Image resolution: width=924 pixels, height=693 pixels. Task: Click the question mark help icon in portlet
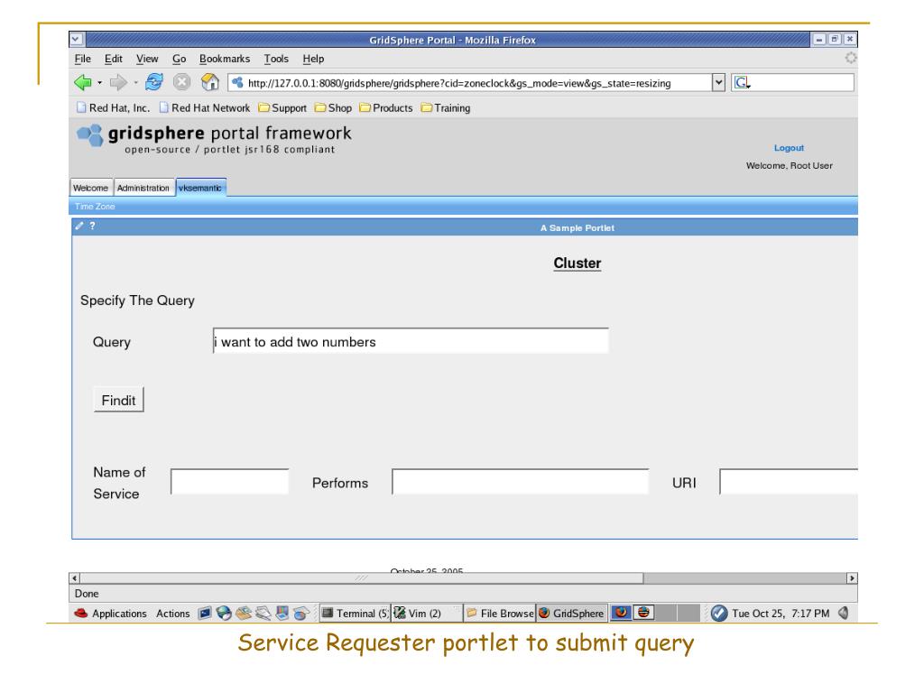pos(93,226)
